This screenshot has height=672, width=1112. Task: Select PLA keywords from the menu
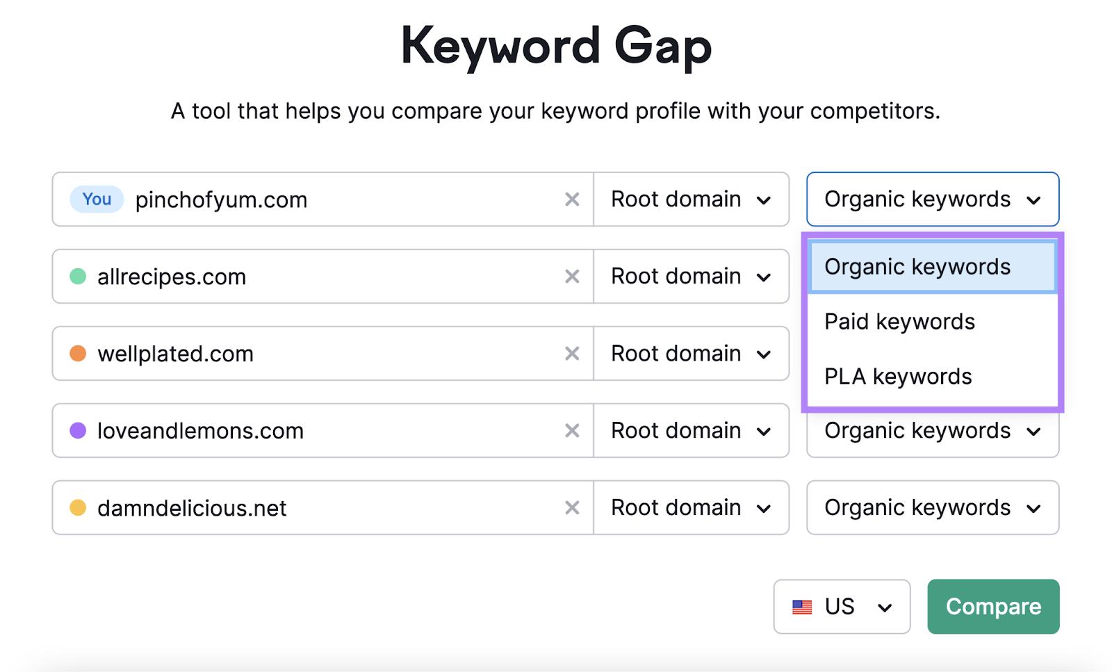coord(897,376)
